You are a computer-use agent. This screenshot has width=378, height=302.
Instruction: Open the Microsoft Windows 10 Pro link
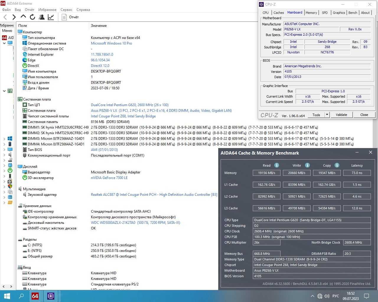point(111,43)
